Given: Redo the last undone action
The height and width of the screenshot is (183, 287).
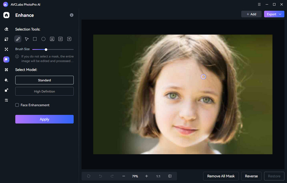Looking at the screenshot, I should pyautogui.click(x=112, y=176).
